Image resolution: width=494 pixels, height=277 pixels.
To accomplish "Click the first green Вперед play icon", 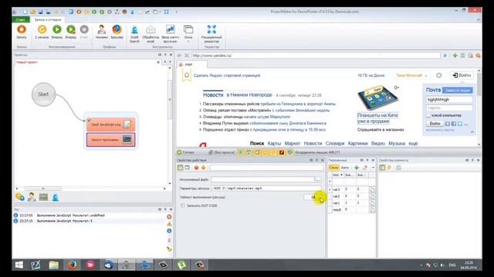I will (x=57, y=29).
